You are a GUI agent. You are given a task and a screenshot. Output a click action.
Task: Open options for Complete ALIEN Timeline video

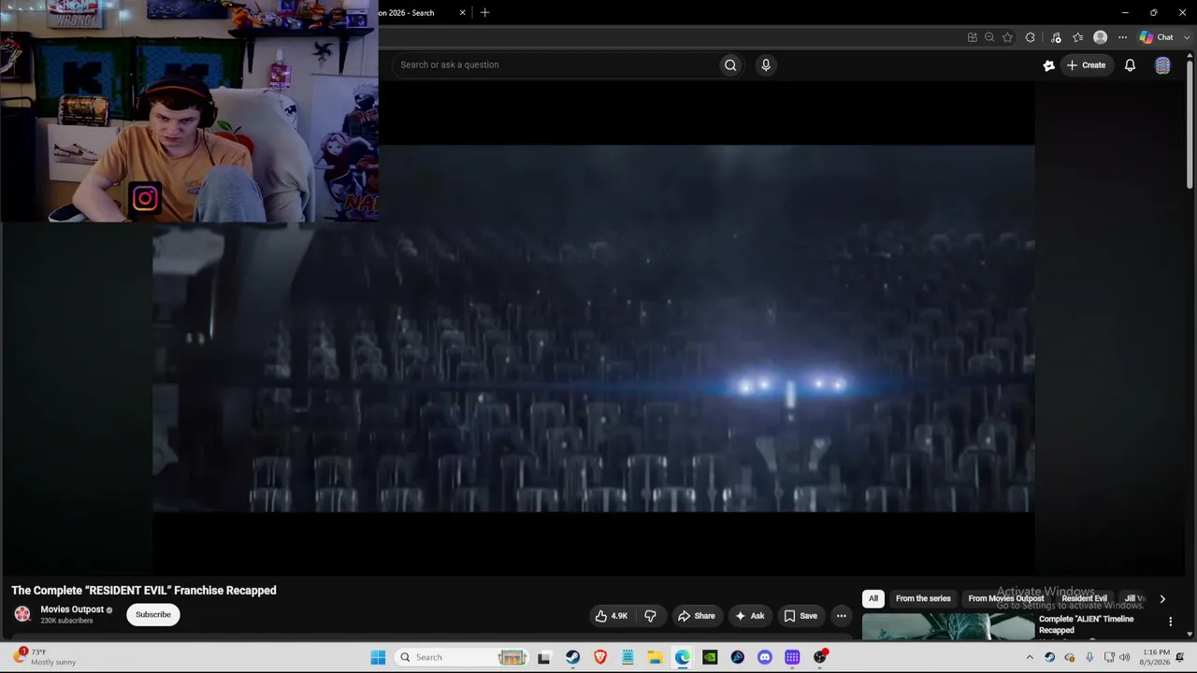1170,622
